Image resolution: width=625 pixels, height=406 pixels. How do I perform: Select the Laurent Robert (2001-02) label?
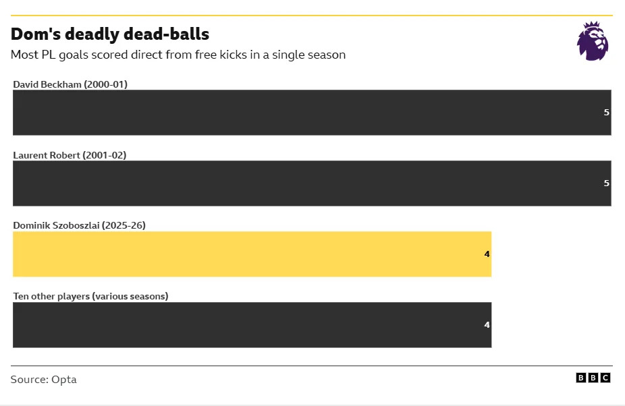[70, 155]
